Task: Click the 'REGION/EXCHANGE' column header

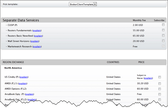Action: (x=13, y=62)
